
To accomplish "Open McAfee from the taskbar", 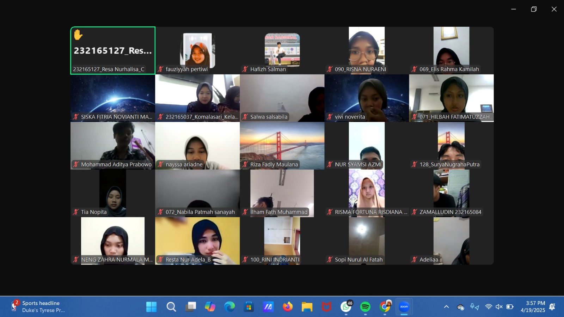I will [x=326, y=307].
